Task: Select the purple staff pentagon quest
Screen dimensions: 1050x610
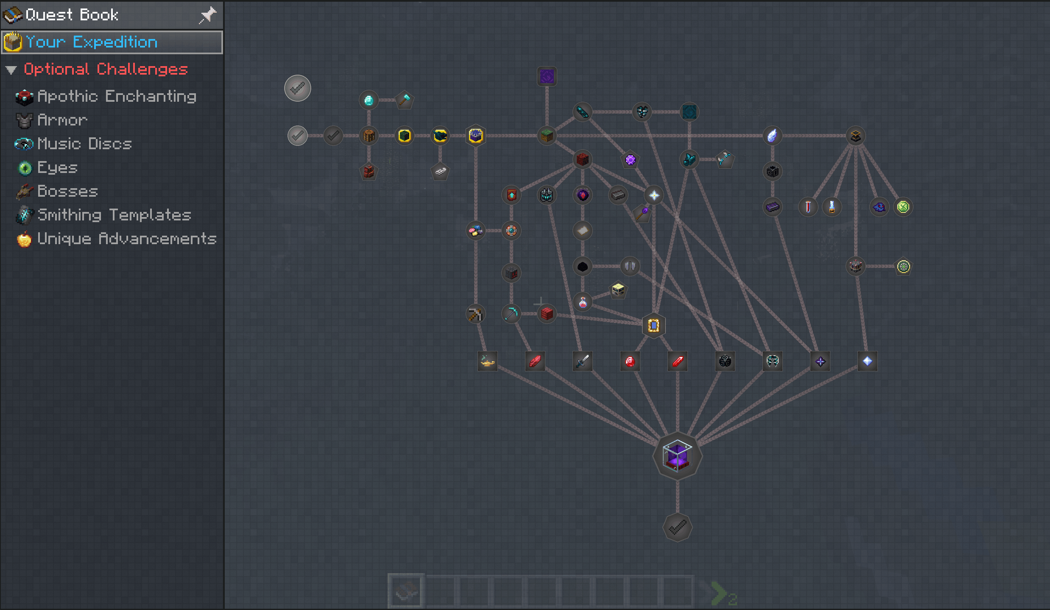Action: tap(642, 213)
